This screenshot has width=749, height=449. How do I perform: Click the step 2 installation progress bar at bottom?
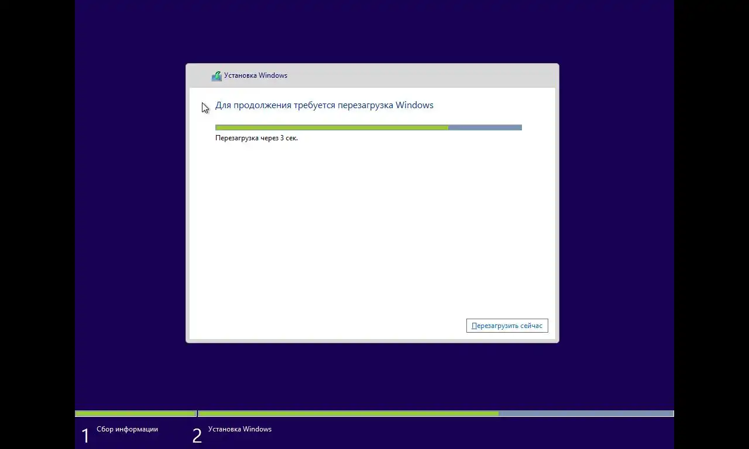click(x=436, y=413)
